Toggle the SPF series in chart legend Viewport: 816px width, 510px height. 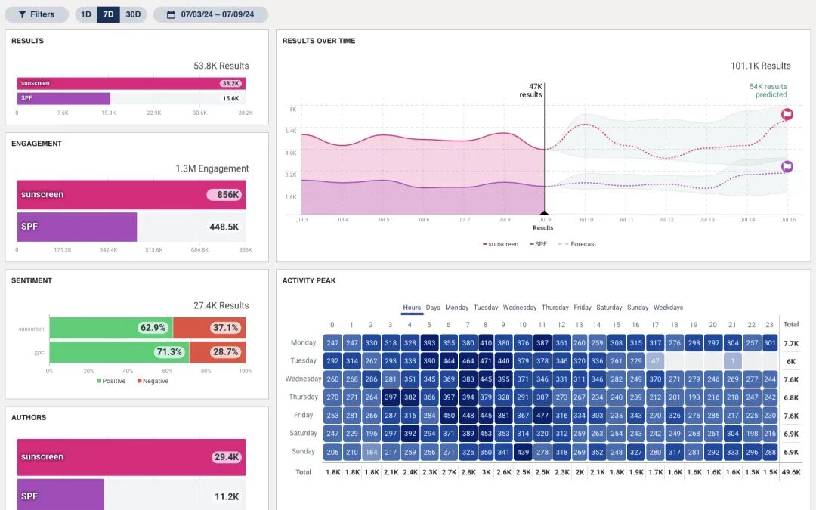click(x=538, y=244)
